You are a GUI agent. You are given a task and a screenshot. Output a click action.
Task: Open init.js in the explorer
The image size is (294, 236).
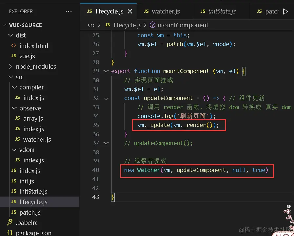(x=27, y=181)
